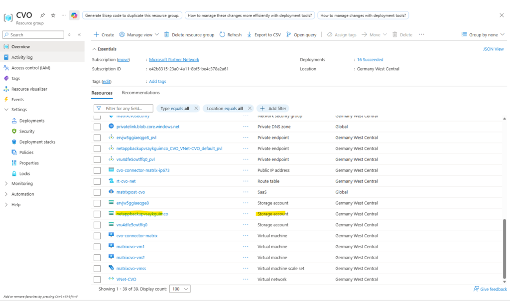This screenshot has width=510, height=301.
Task: Open the Display count dropdown
Action: point(180,289)
